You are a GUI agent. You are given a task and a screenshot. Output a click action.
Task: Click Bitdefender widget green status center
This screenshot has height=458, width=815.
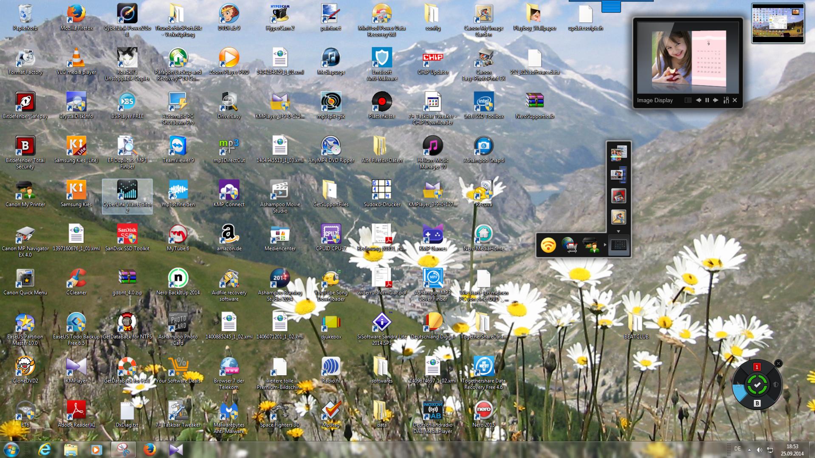(757, 385)
